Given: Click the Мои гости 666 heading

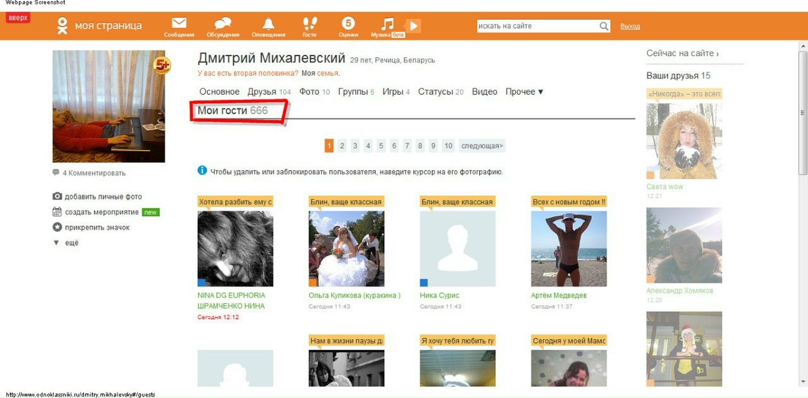Looking at the screenshot, I should 233,111.
